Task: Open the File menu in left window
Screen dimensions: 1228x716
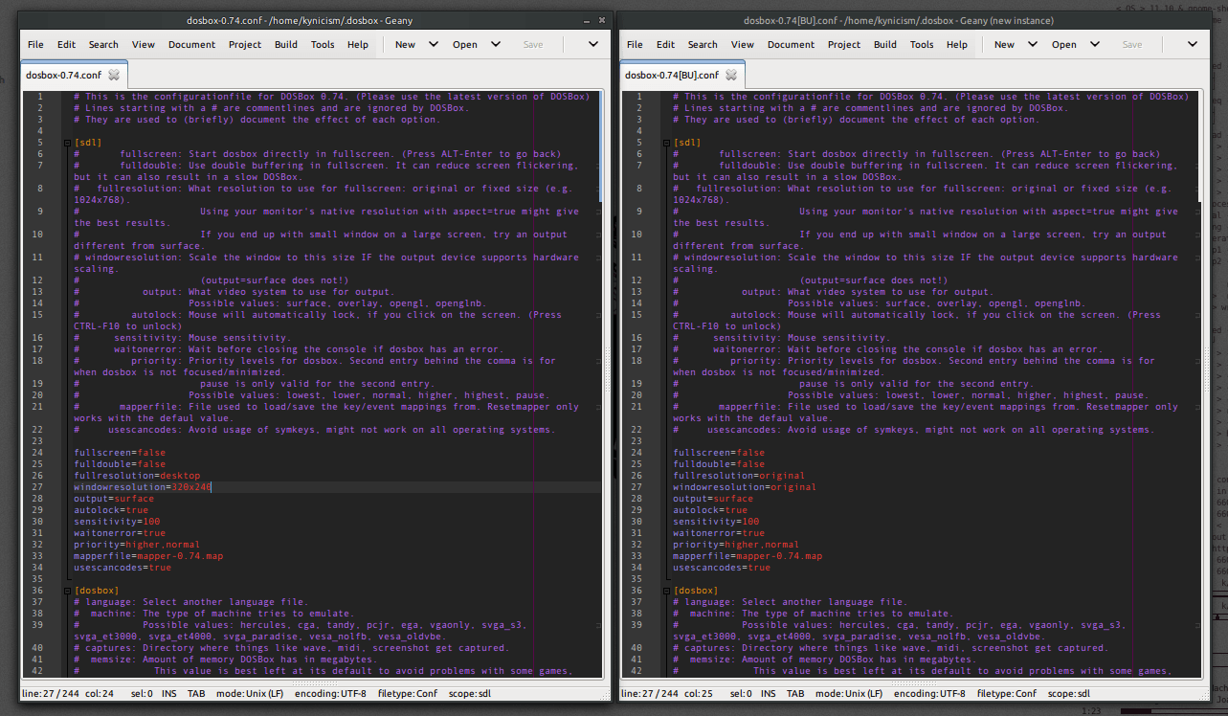Action: [x=35, y=45]
